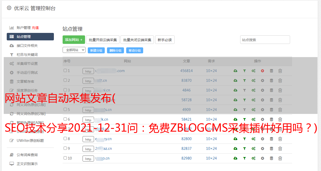Tick the checkbox for site row 10
Image resolution: width=321 pixels, height=171 pixels.
[65, 158]
